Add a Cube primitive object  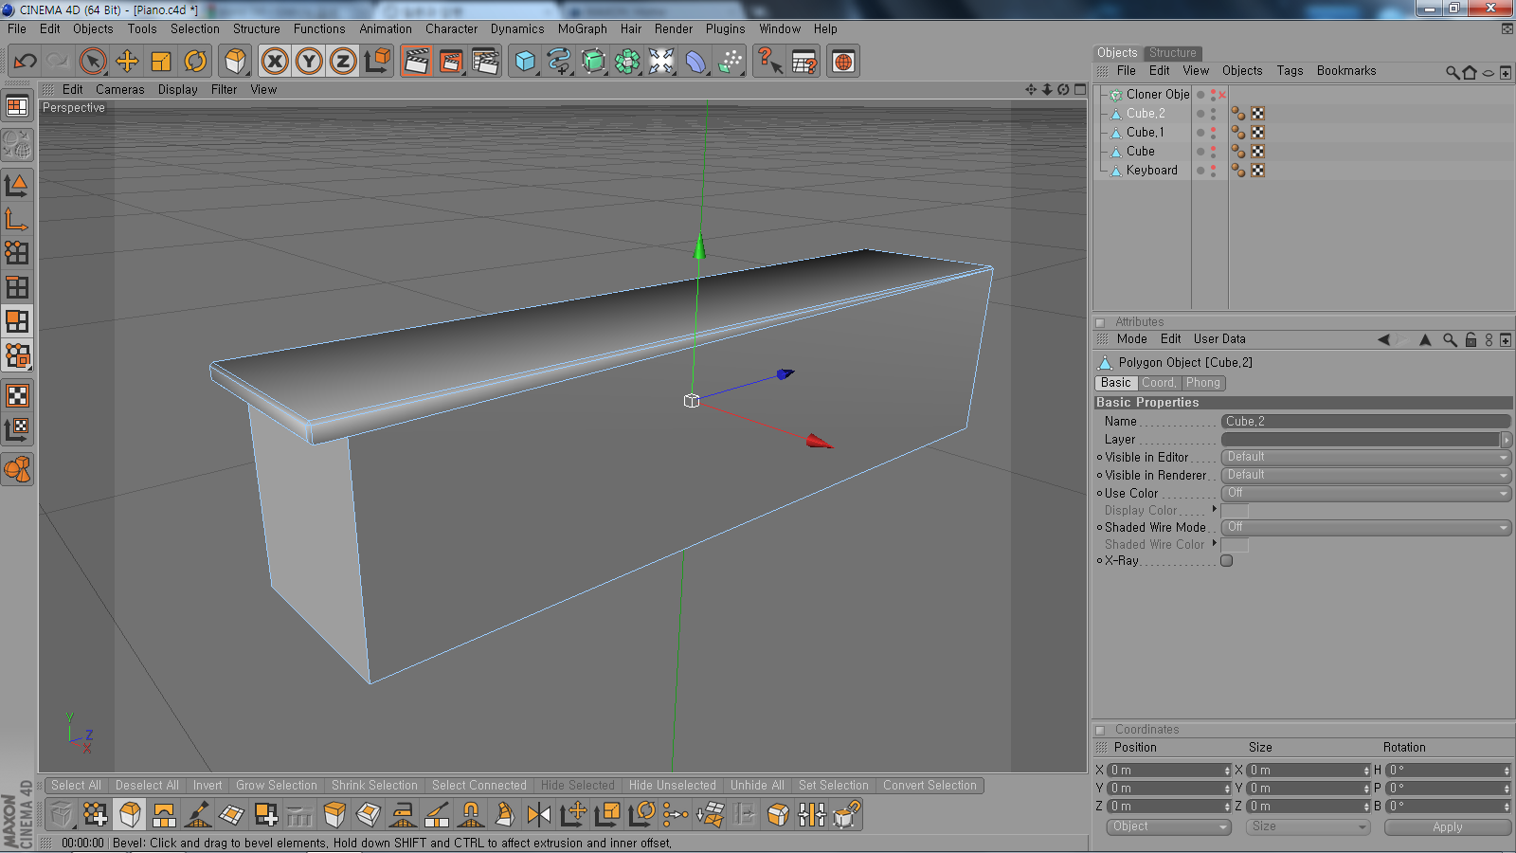coord(525,62)
